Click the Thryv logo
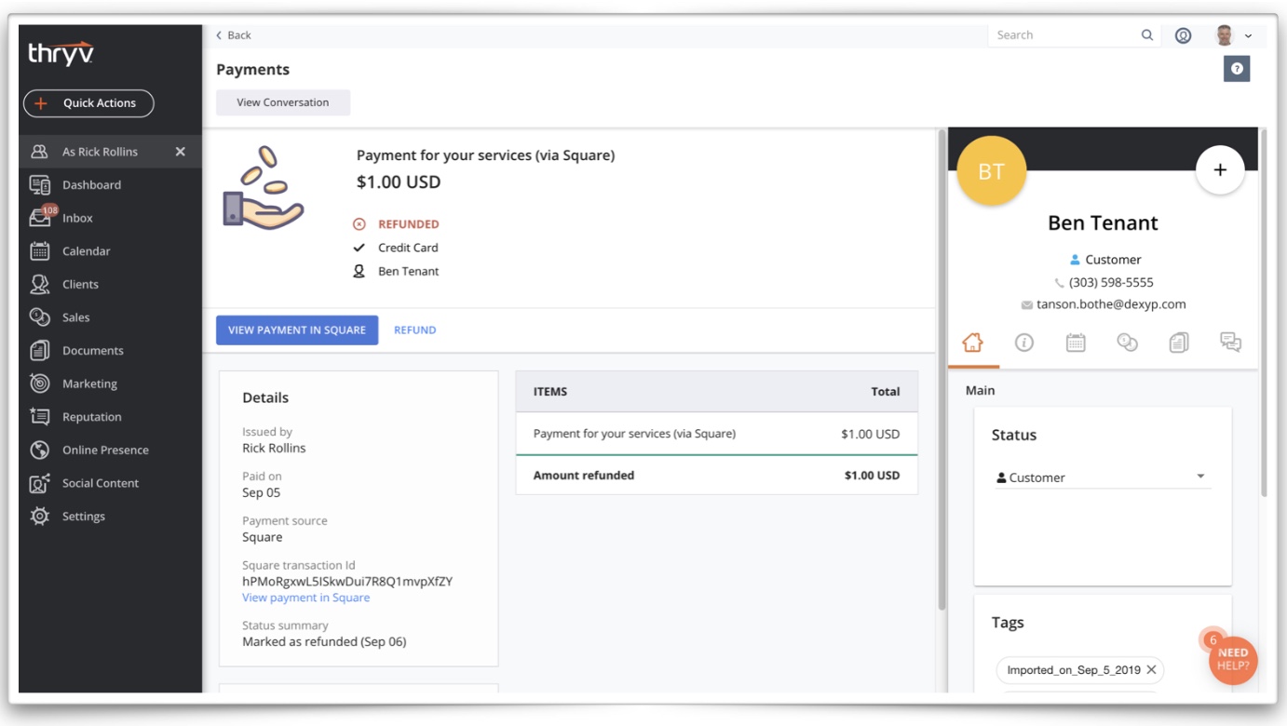 click(x=61, y=53)
